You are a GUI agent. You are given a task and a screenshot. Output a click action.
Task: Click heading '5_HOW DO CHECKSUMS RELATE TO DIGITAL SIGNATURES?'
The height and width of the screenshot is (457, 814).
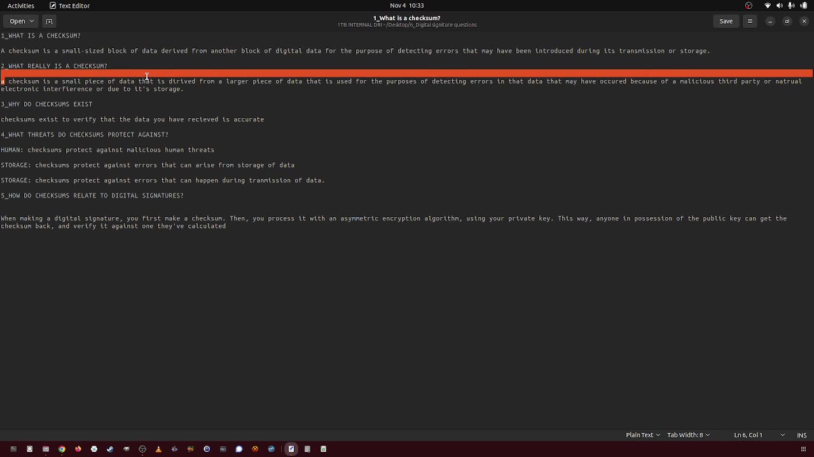[92, 195]
